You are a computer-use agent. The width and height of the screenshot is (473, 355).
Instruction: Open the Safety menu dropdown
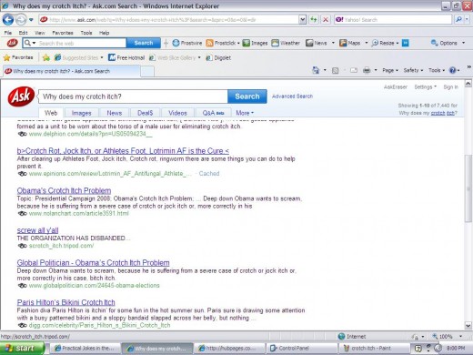click(x=413, y=70)
